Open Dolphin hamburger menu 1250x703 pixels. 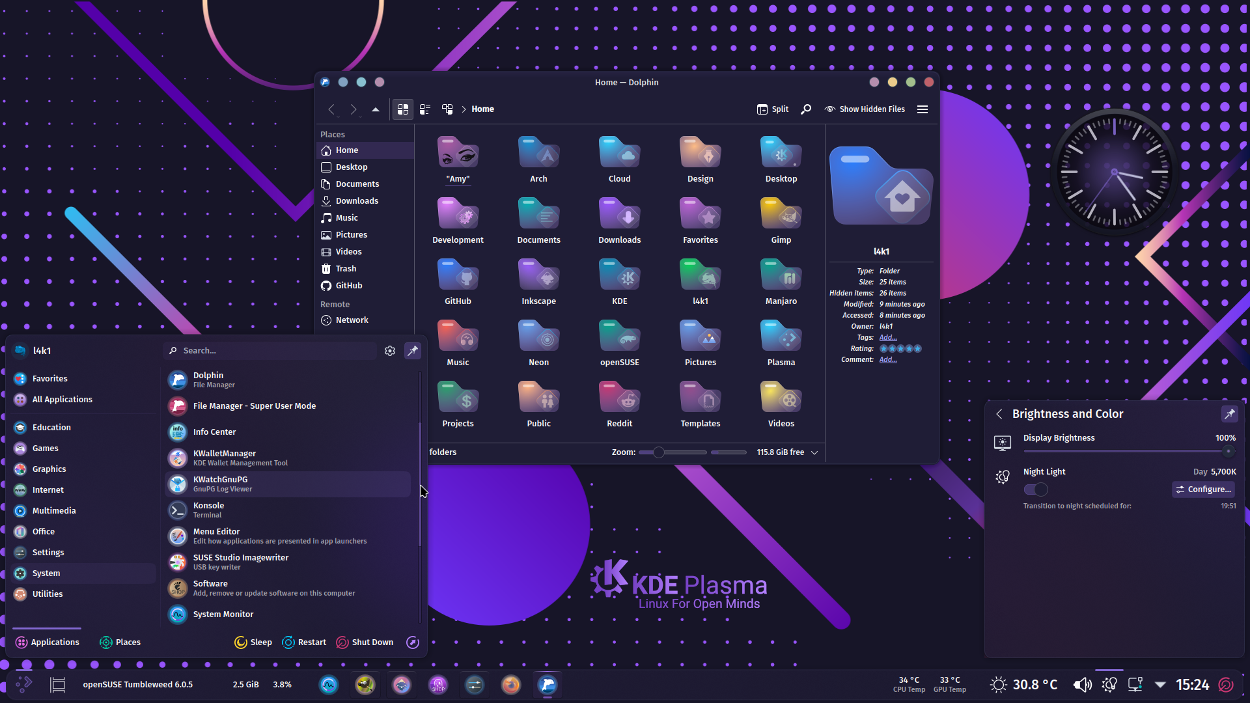click(x=923, y=109)
